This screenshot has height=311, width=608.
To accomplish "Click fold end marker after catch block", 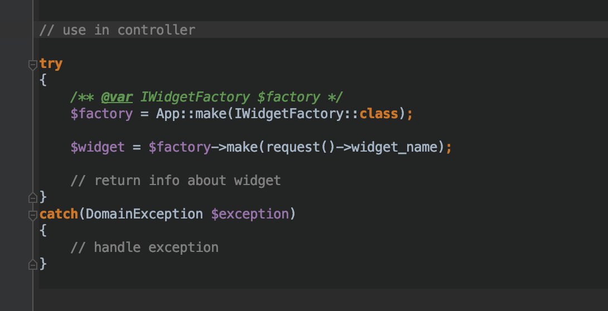I will pos(33,265).
